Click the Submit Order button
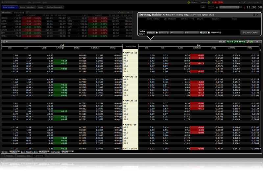This screenshot has height=171, width=263. 250,32
